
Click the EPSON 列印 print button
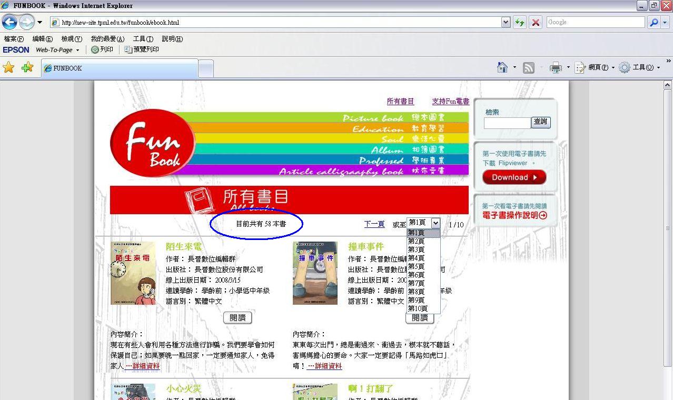click(x=102, y=49)
